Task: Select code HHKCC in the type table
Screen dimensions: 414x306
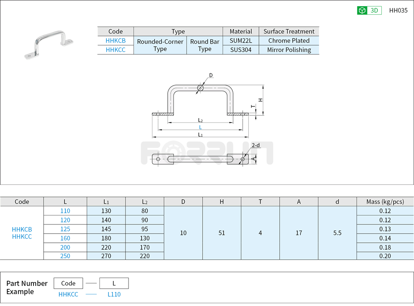Action: (115, 50)
